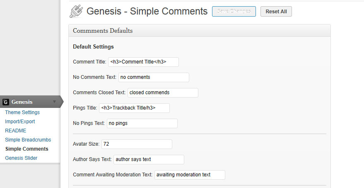Go to Simple Breadcrumbs settings
This screenshot has width=364, height=188.
pyautogui.click(x=28, y=140)
